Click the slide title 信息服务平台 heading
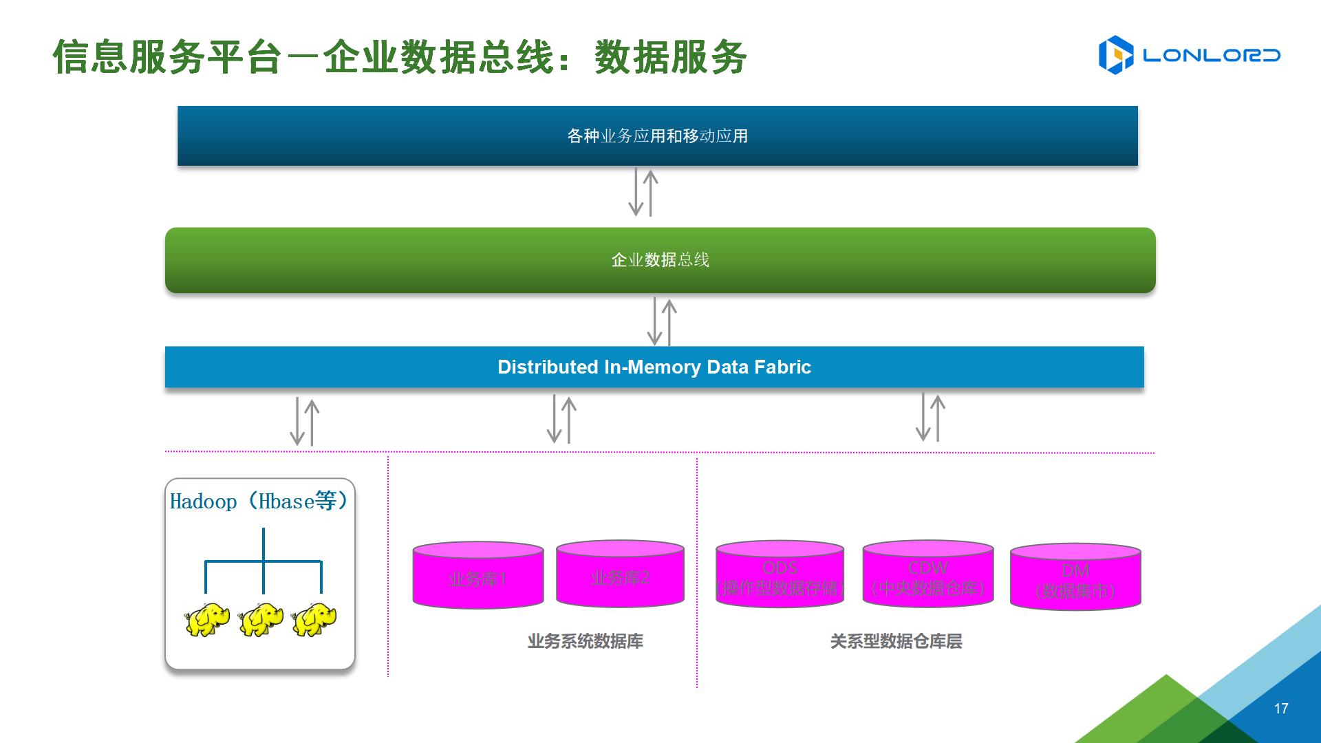Screen dimensions: 1321x743 click(x=399, y=56)
